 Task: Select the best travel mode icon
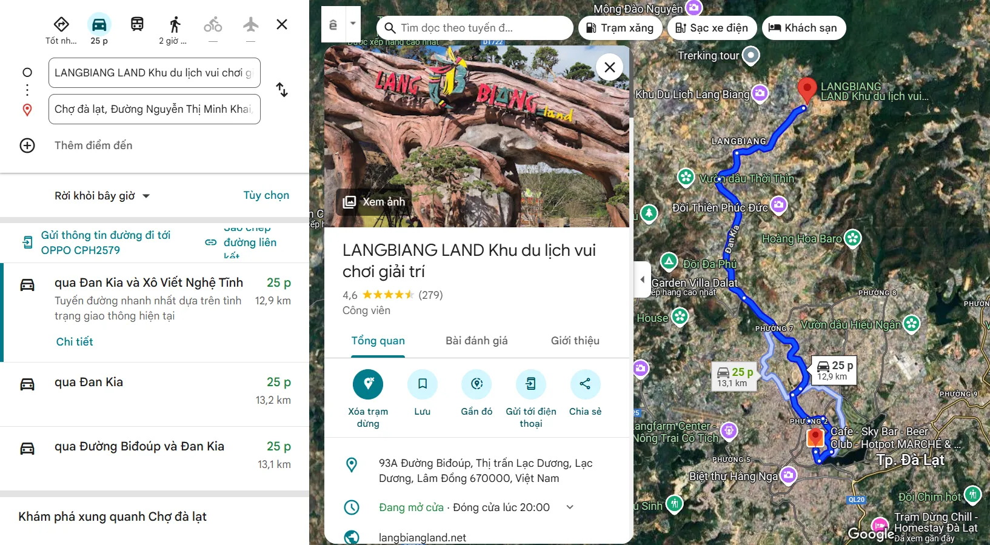[61, 25]
